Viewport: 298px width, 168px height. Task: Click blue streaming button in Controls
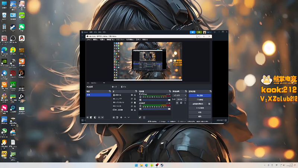[x=200, y=96]
